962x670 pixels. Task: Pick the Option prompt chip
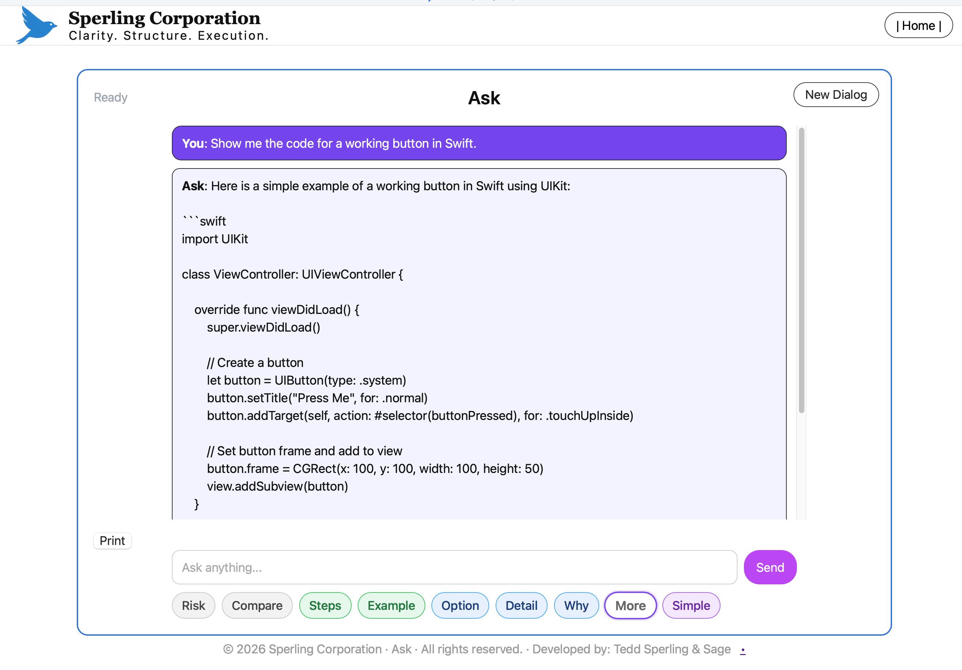(460, 605)
